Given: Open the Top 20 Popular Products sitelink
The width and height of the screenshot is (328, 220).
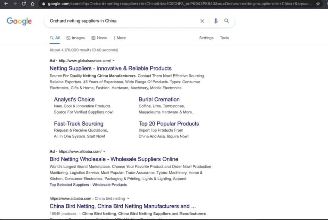Looking at the screenshot, I should [x=168, y=124].
